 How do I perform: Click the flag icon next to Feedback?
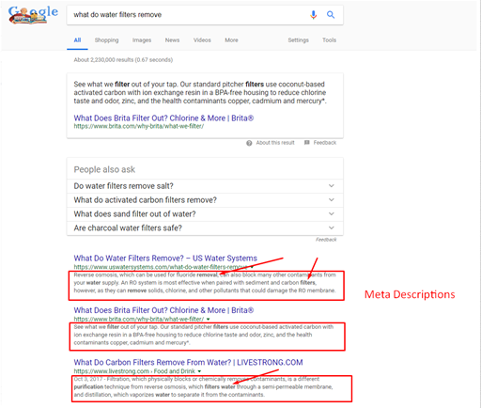pos(307,143)
